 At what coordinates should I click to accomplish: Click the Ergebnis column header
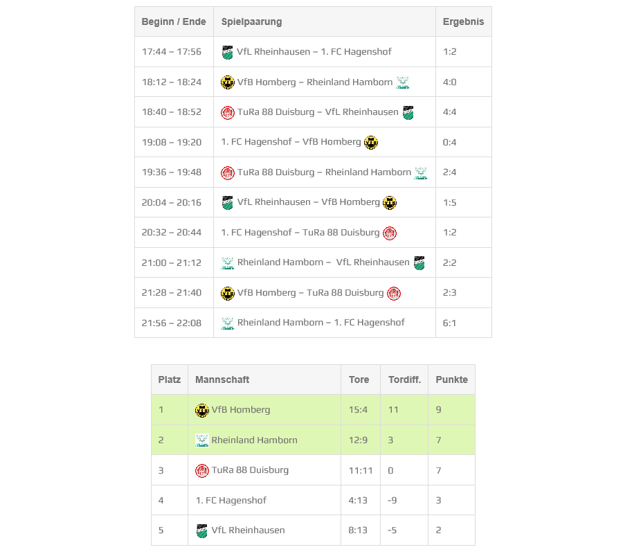click(463, 21)
